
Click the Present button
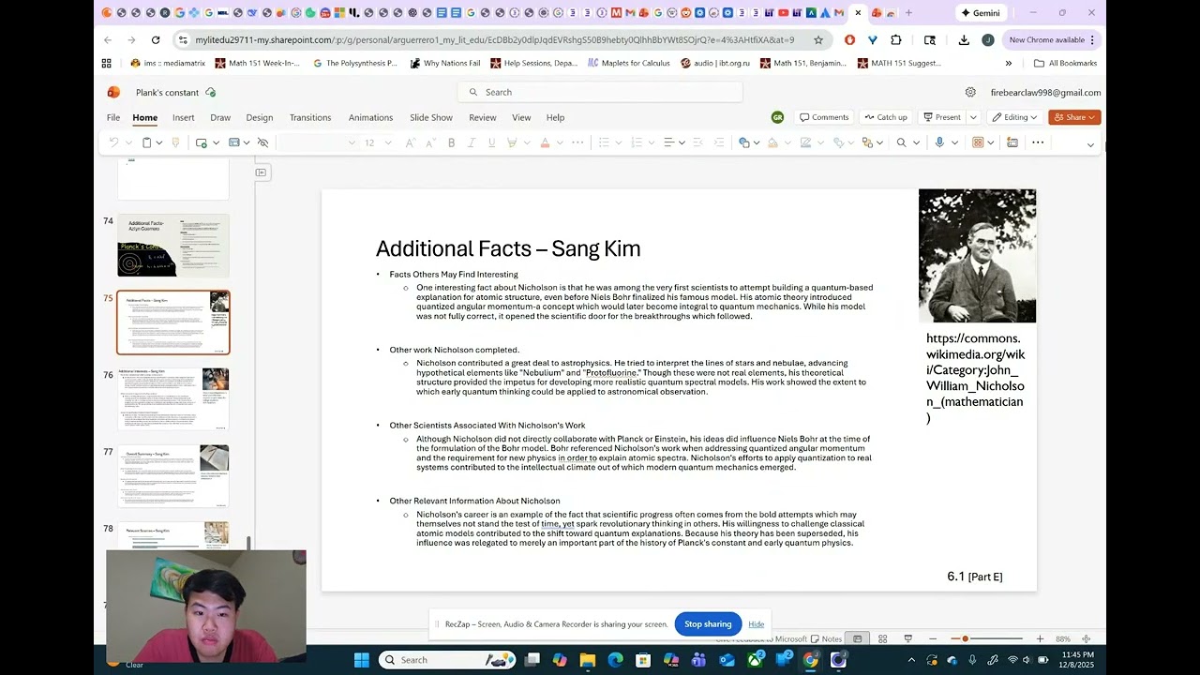942,117
